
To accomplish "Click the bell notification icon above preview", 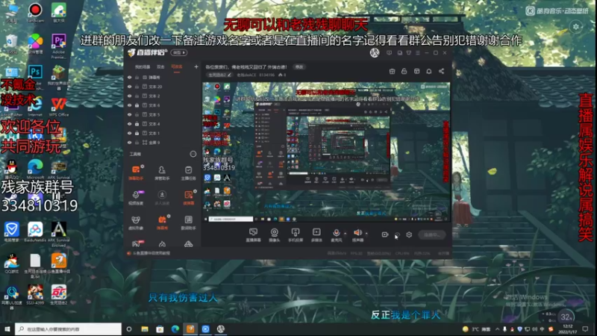I will pyautogui.click(x=428, y=71).
